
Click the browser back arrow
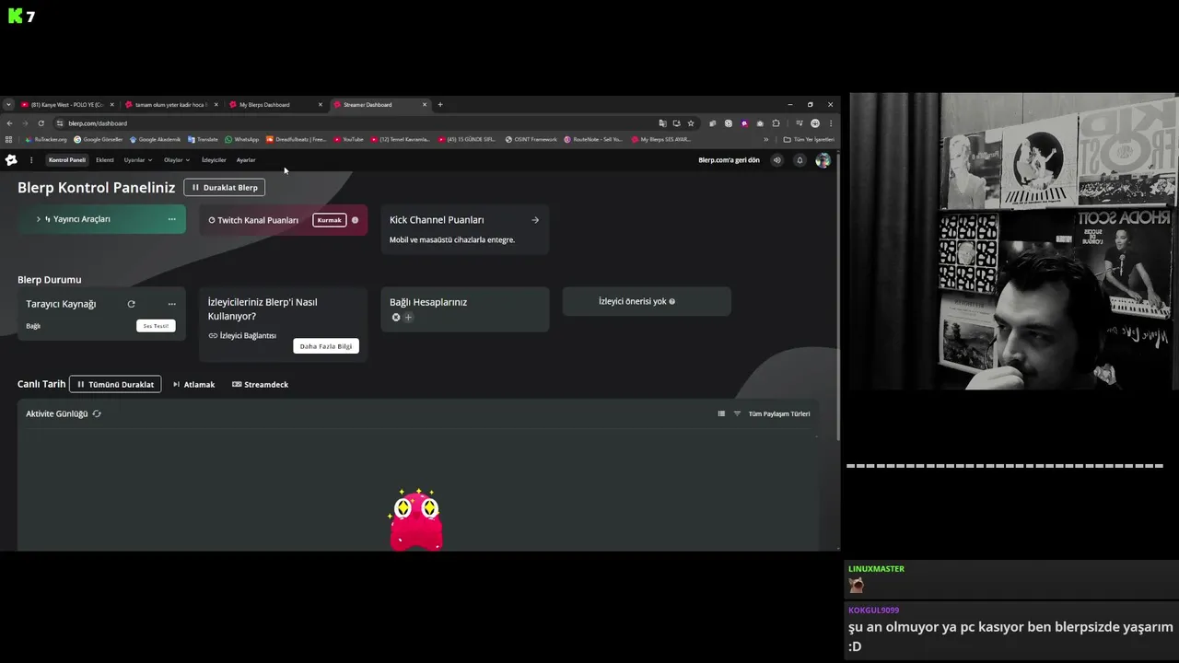coord(10,123)
